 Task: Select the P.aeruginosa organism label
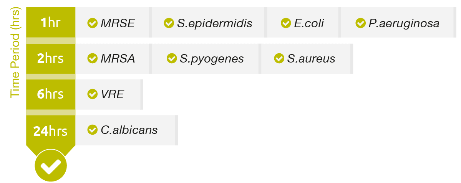(404, 23)
